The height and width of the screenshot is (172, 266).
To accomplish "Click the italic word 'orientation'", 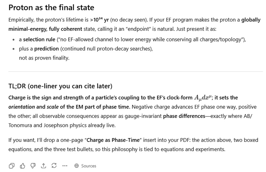I will coord(22,107).
